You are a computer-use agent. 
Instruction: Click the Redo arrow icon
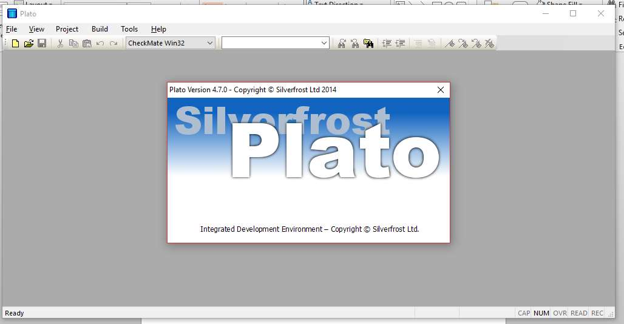(114, 43)
